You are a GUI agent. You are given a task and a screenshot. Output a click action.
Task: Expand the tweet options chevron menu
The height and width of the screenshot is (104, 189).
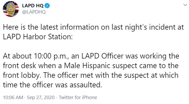click(185, 5)
